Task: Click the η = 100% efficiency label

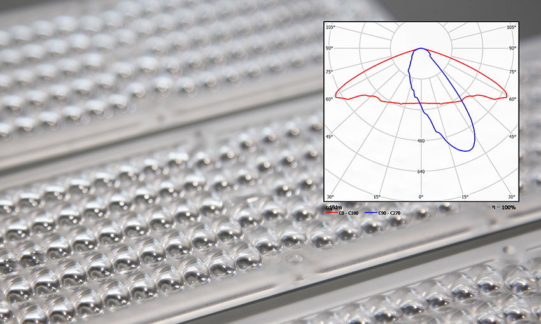Action: tap(503, 208)
